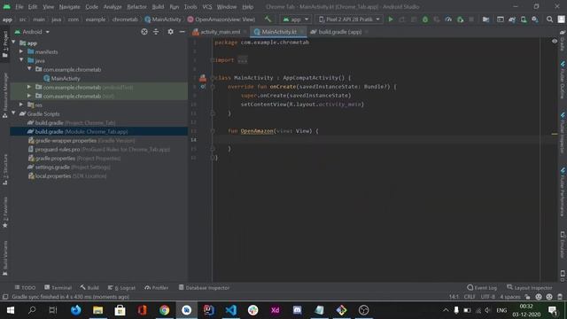Hide the Project panel with the minus icon
Screen dimensions: 567x319
coord(182,32)
